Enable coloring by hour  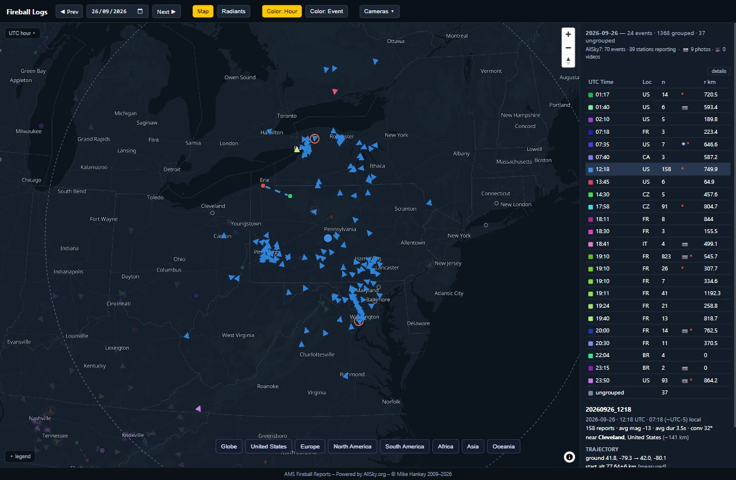(282, 11)
